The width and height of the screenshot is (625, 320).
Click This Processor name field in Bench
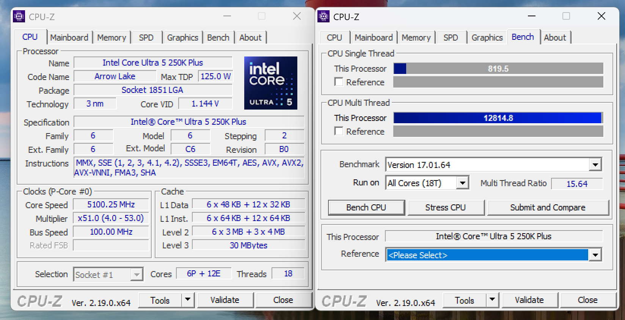494,236
